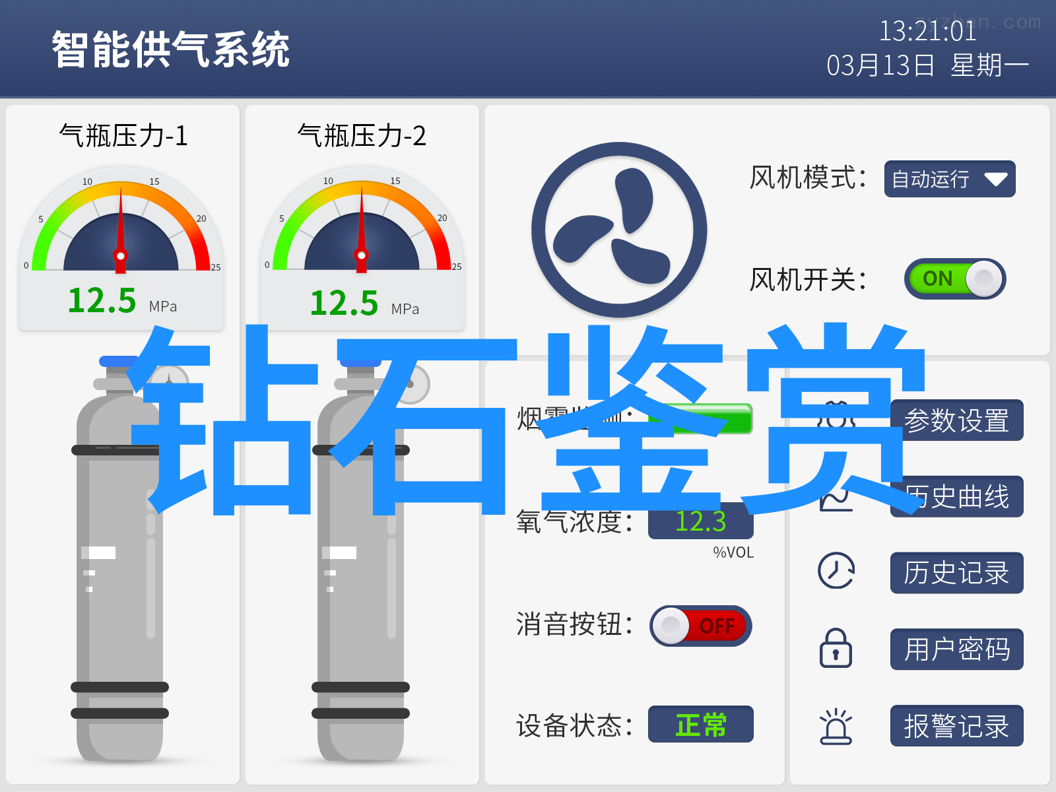Screen dimensions: 1056x792
Task: Open the 参数设置 page
Action: pos(957,420)
